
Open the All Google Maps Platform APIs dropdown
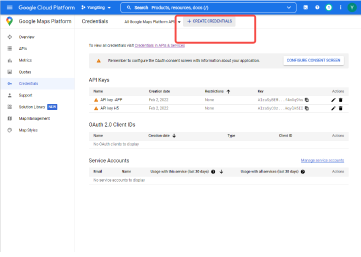152,21
